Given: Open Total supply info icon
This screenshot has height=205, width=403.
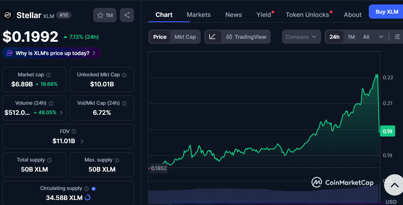Looking at the screenshot, I should (49, 160).
